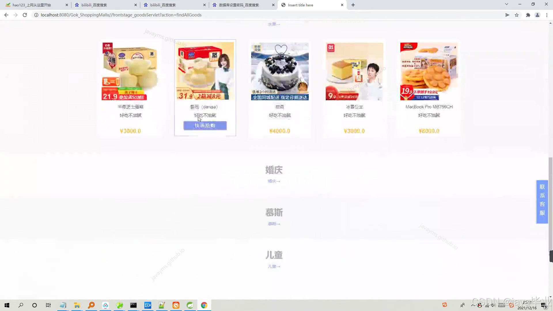
Task: Click the address bar URL field
Action: [x=268, y=15]
